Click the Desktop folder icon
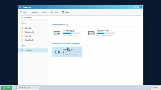 click(22, 28)
